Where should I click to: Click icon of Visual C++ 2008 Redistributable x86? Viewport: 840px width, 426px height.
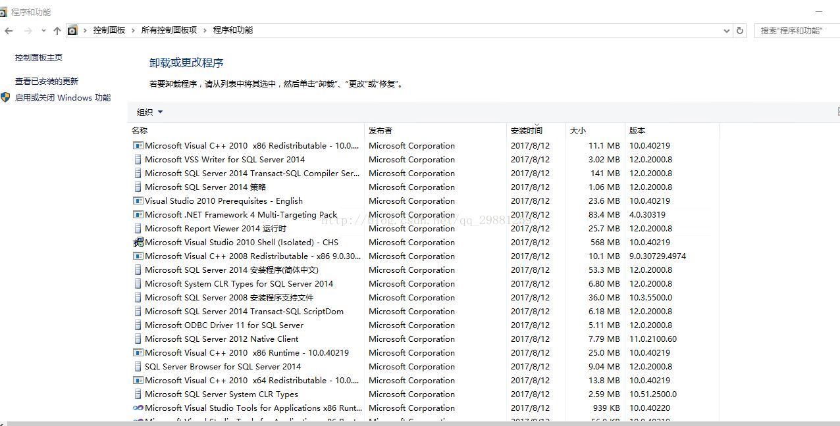click(138, 256)
